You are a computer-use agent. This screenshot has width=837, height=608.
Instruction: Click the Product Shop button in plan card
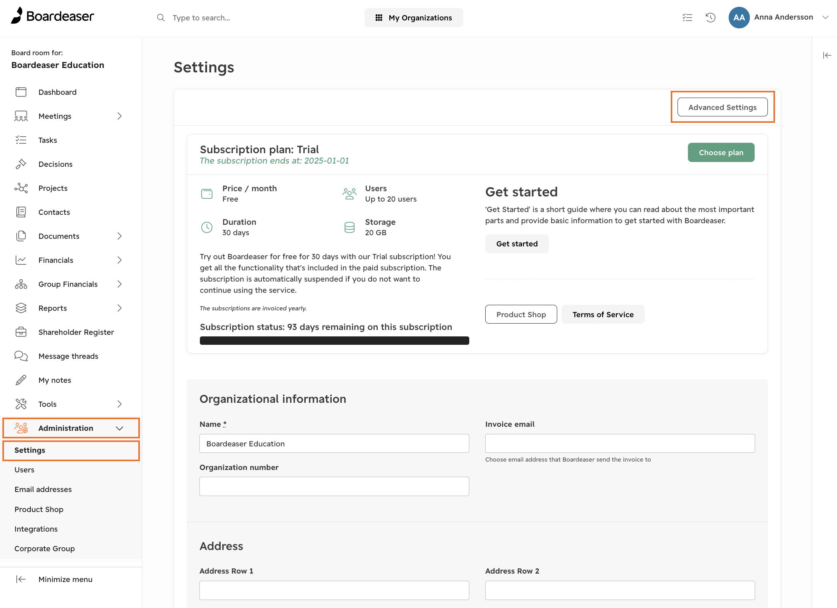(x=521, y=314)
